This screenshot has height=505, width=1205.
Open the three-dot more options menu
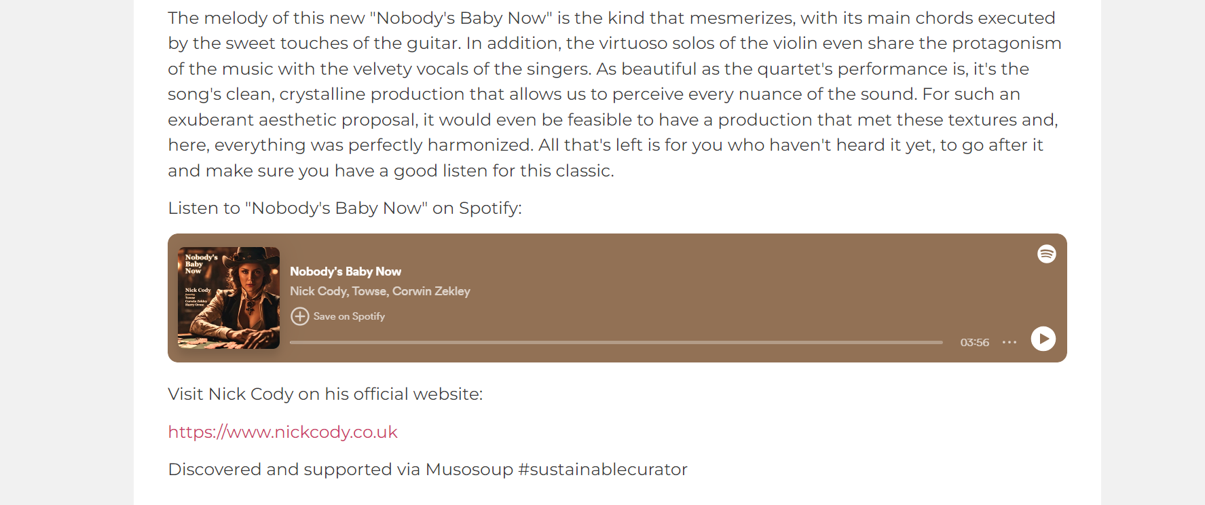[1009, 342]
